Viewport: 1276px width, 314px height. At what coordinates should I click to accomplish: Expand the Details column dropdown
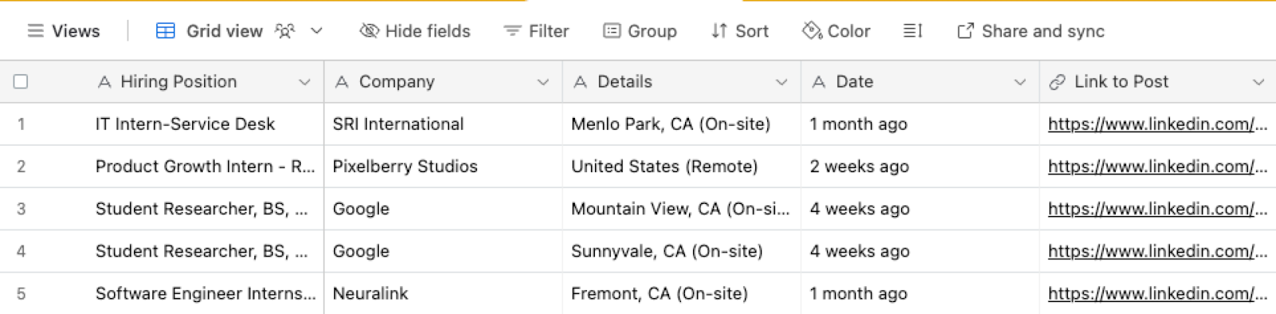(x=782, y=82)
